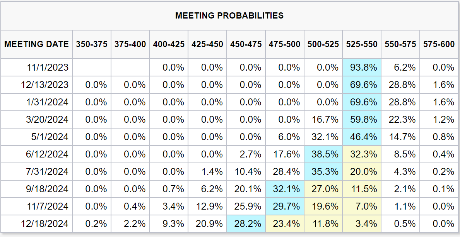The height and width of the screenshot is (237, 460).
Task: Select the blue 38.5% probability cell
Action: click(x=323, y=154)
